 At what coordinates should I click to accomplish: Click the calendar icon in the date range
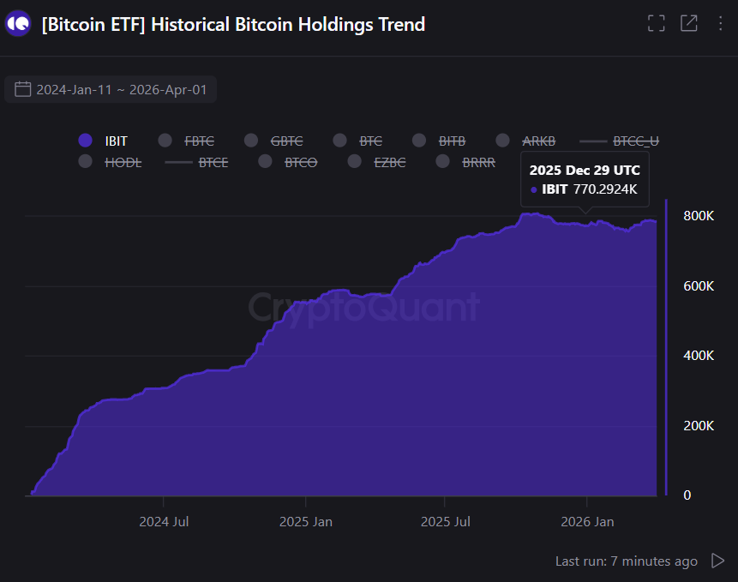(22, 89)
